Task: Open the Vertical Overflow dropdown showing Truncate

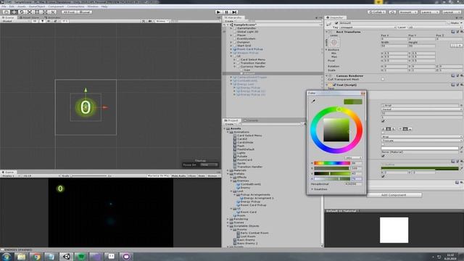Action: (422, 141)
